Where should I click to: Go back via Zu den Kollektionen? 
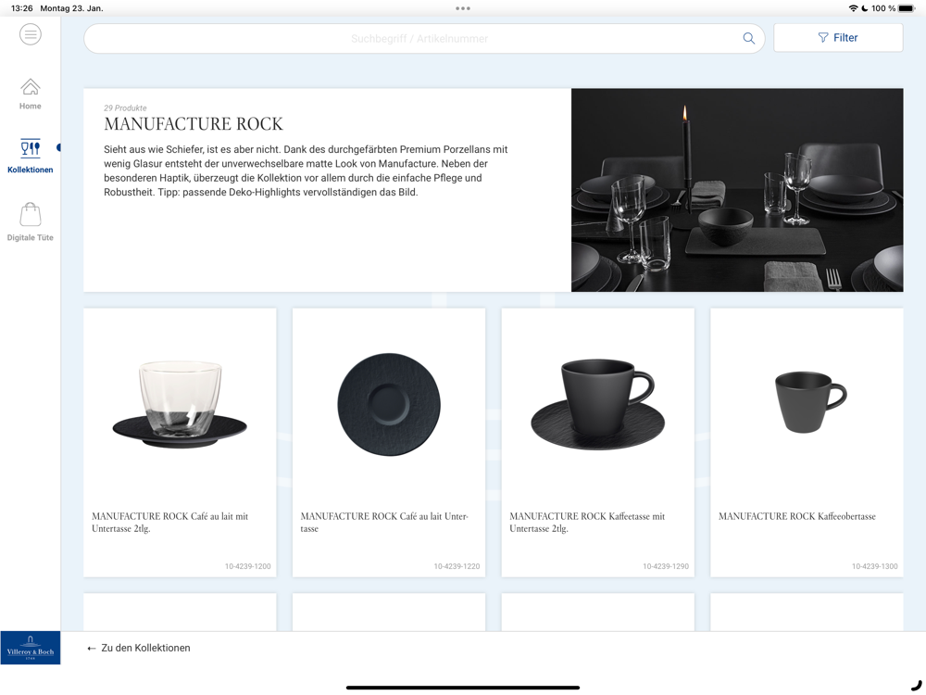(139, 648)
